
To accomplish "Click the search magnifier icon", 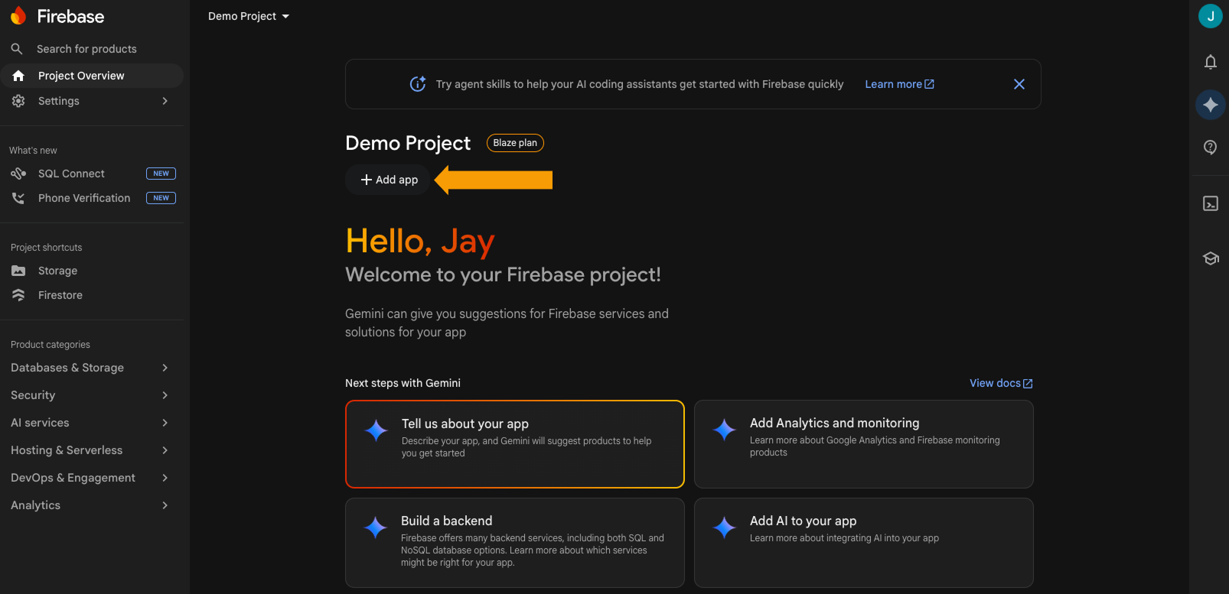I will [x=17, y=49].
